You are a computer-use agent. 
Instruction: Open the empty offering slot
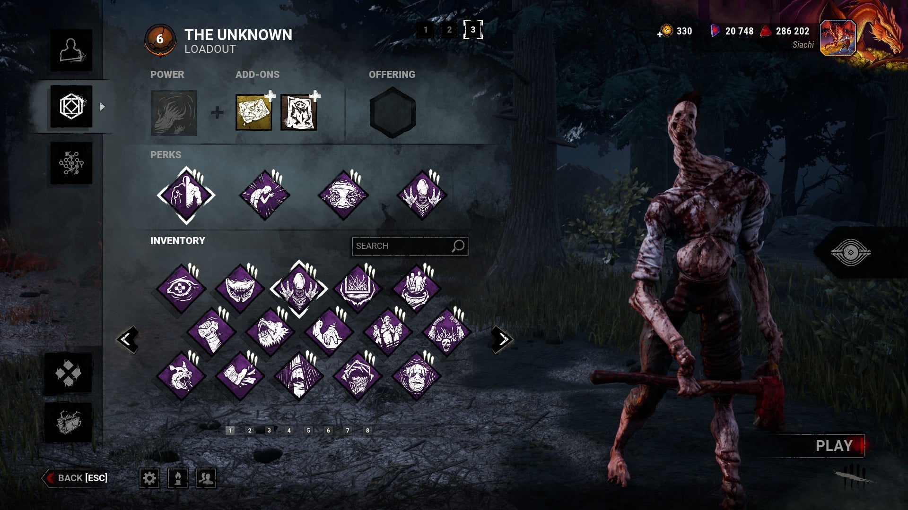pyautogui.click(x=393, y=112)
